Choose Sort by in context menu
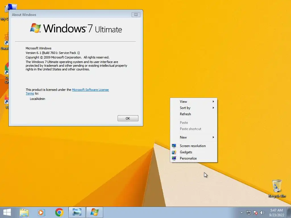Image resolution: width=291 pixels, height=218 pixels. click(x=194, y=108)
